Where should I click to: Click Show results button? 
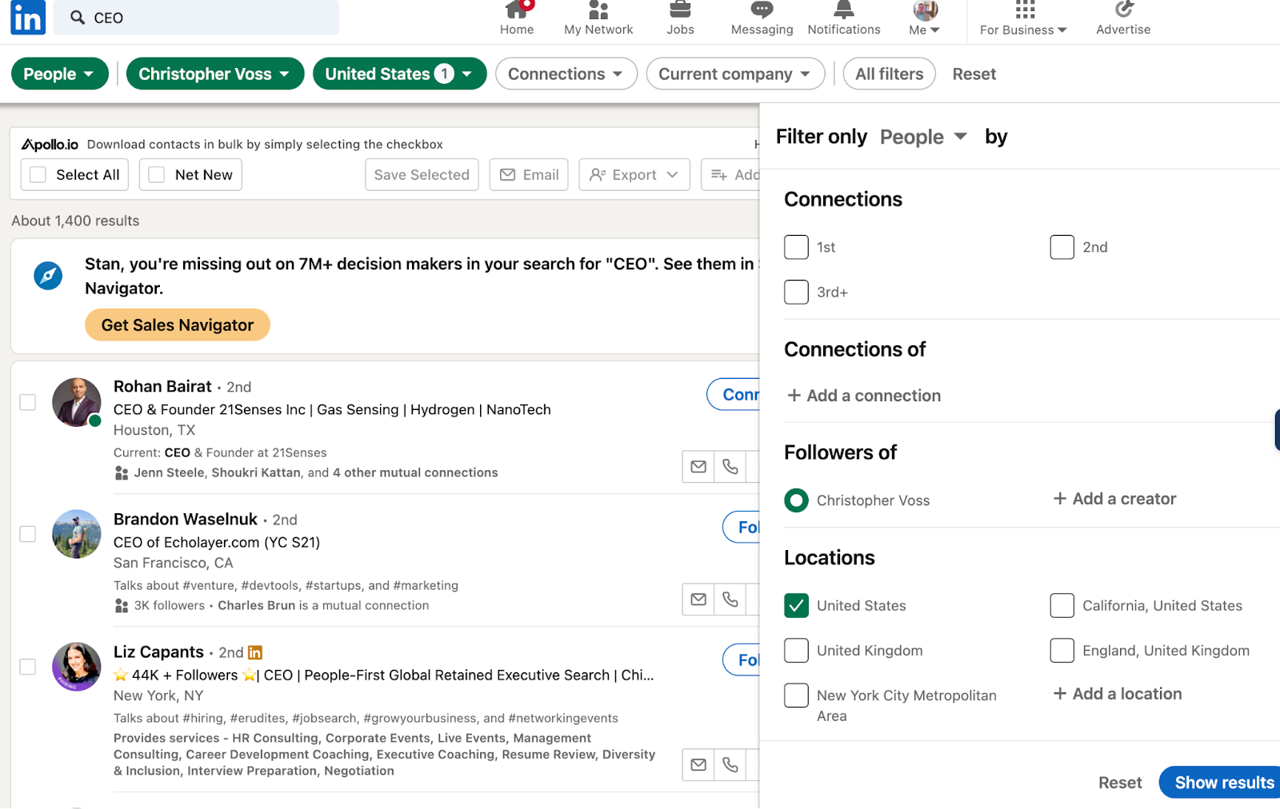1221,782
